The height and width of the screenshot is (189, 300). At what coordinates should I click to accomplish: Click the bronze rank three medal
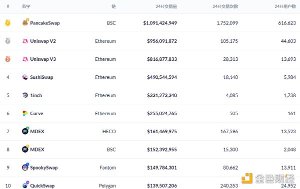pos(7,59)
